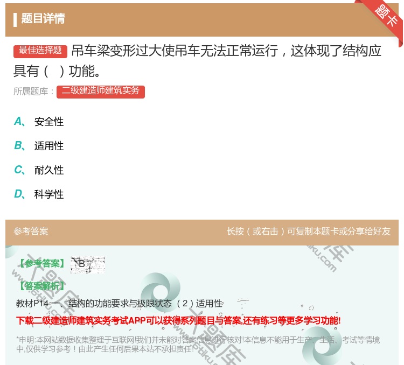The width and height of the screenshot is (404, 365).
Task: Click the red 下载二级建造师建筑实务考试APP promo link
Action: 178,321
